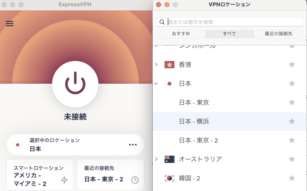Click the South Korea flag icon

(x=169, y=178)
